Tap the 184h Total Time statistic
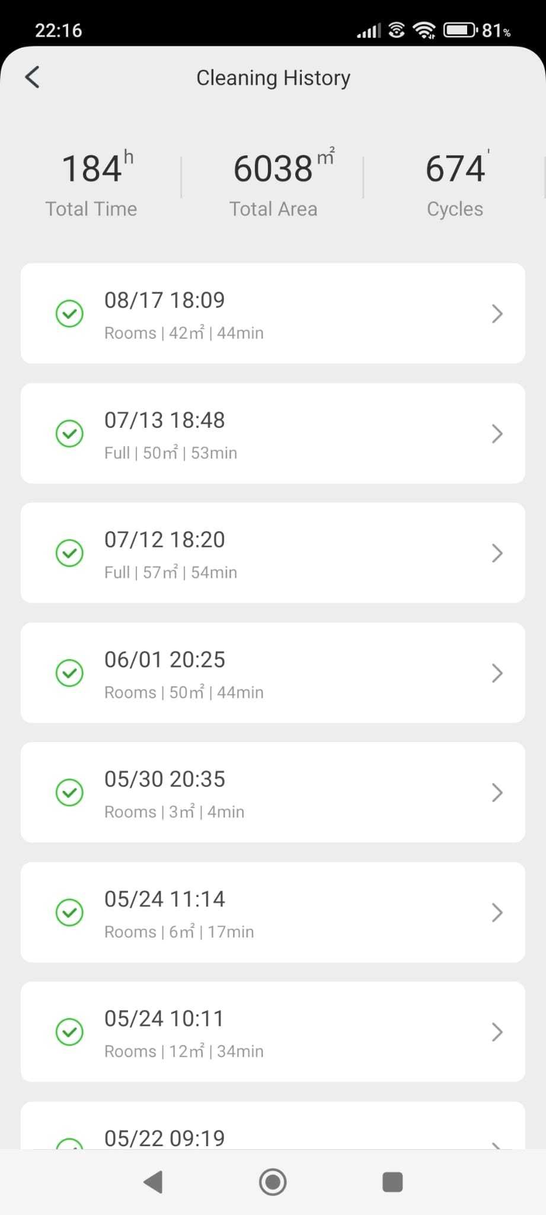 click(x=91, y=184)
